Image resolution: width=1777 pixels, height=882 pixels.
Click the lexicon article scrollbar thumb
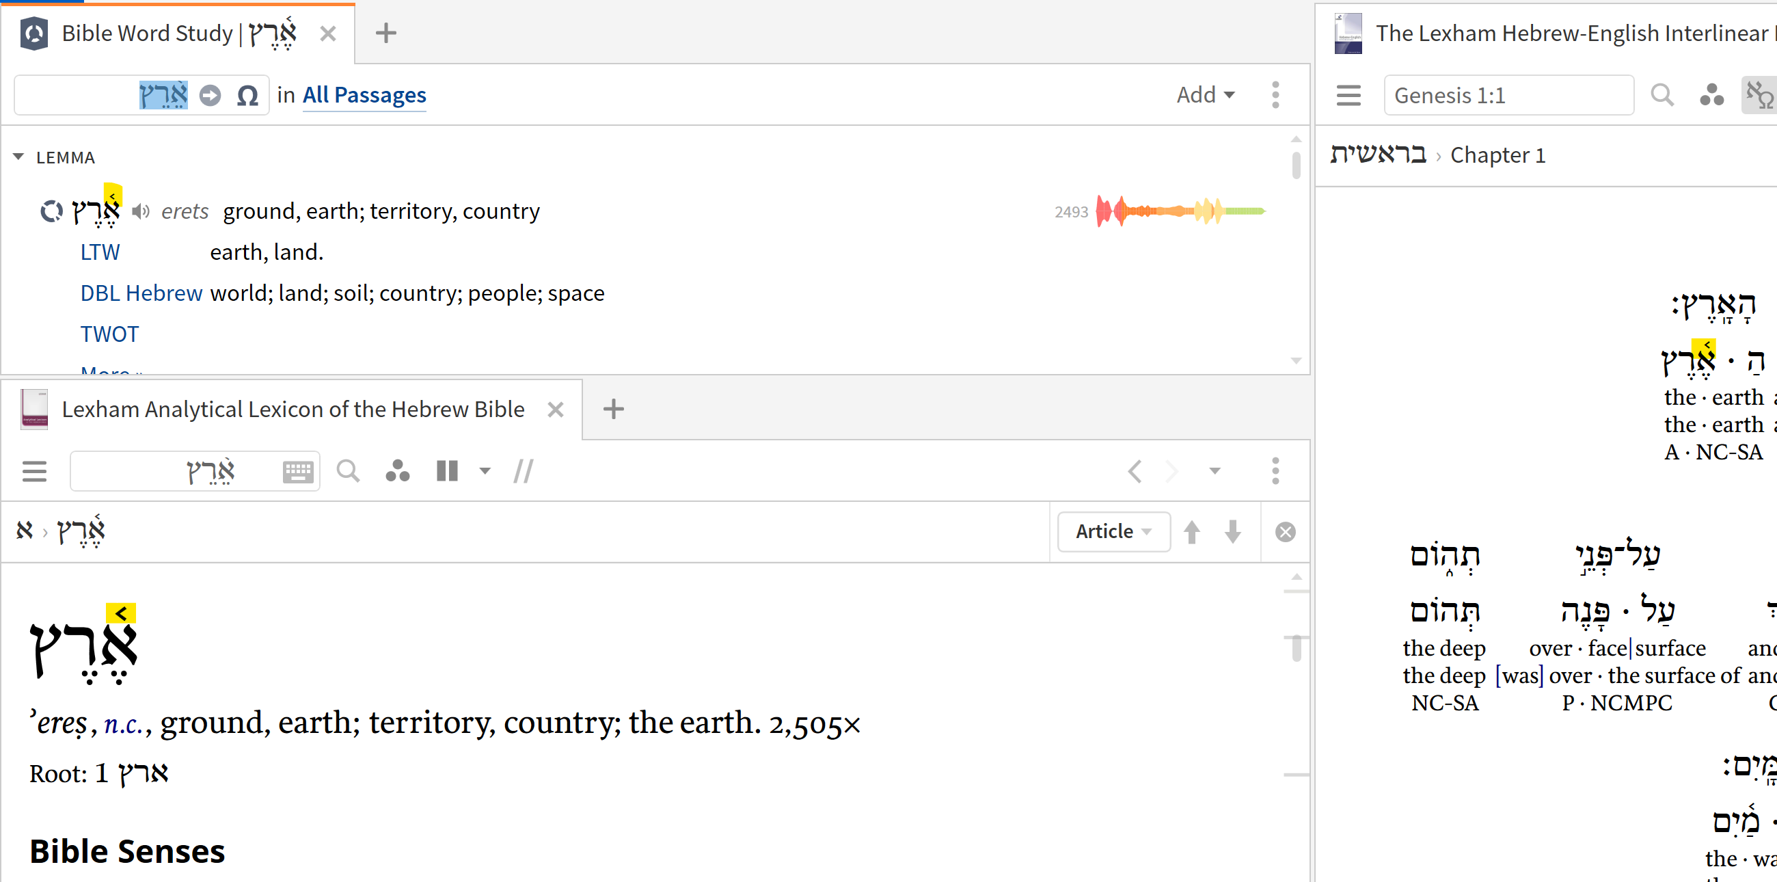(x=1297, y=647)
